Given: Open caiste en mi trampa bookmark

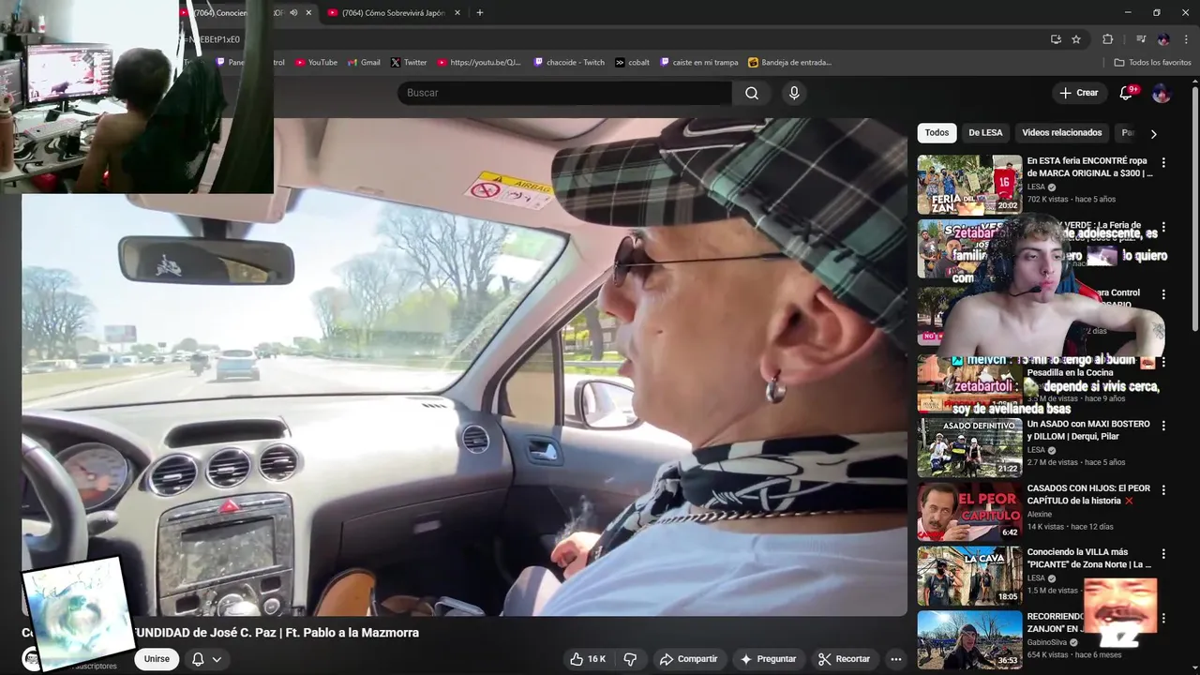Looking at the screenshot, I should coord(698,63).
